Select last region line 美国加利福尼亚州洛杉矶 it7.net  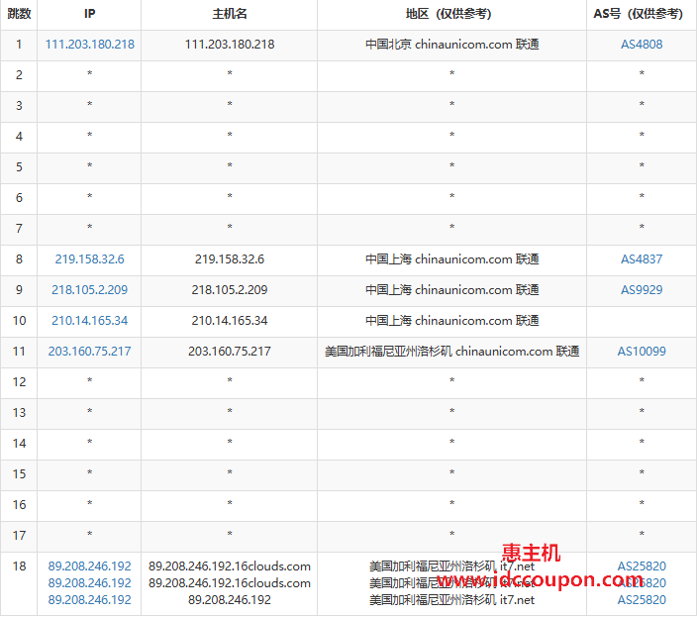click(x=452, y=599)
